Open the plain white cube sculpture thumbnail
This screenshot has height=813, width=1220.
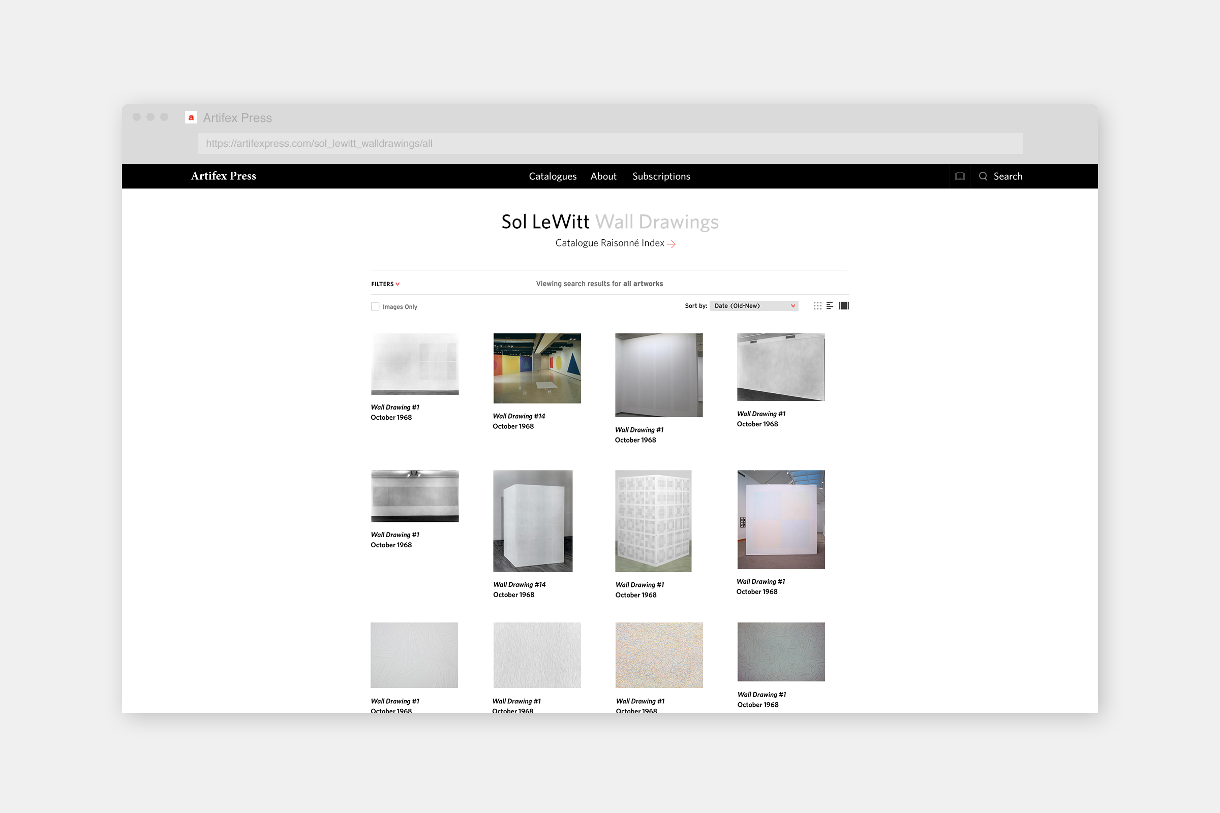[533, 521]
